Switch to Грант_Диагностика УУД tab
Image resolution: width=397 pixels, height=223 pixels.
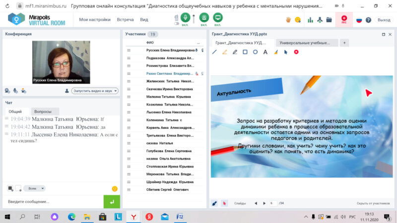coord(242,43)
